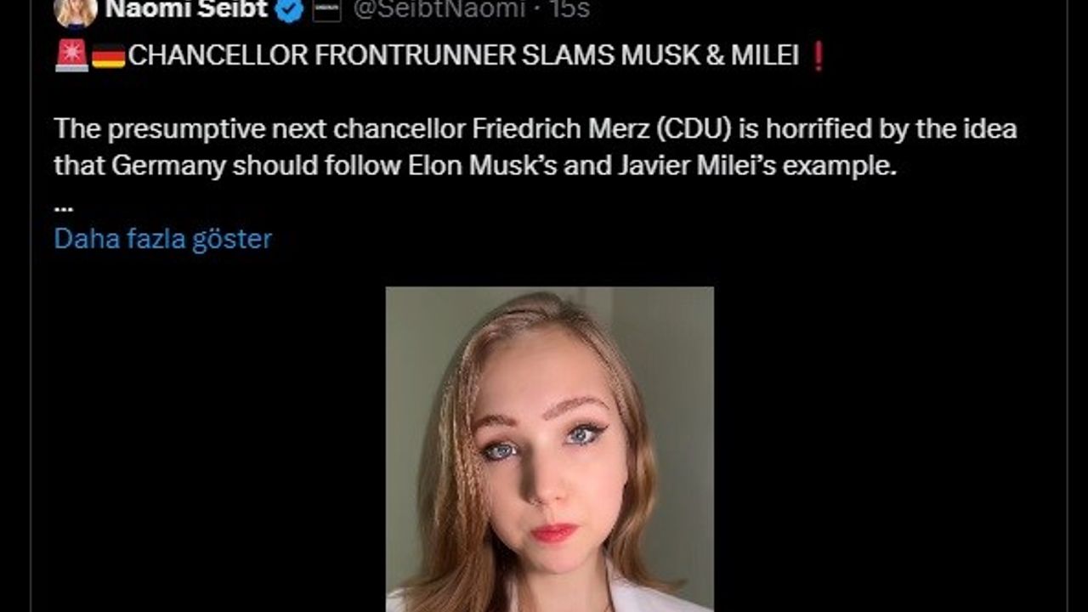Click the ellipsis below the post text
Screen dimensions: 1088x612
[x=64, y=206]
